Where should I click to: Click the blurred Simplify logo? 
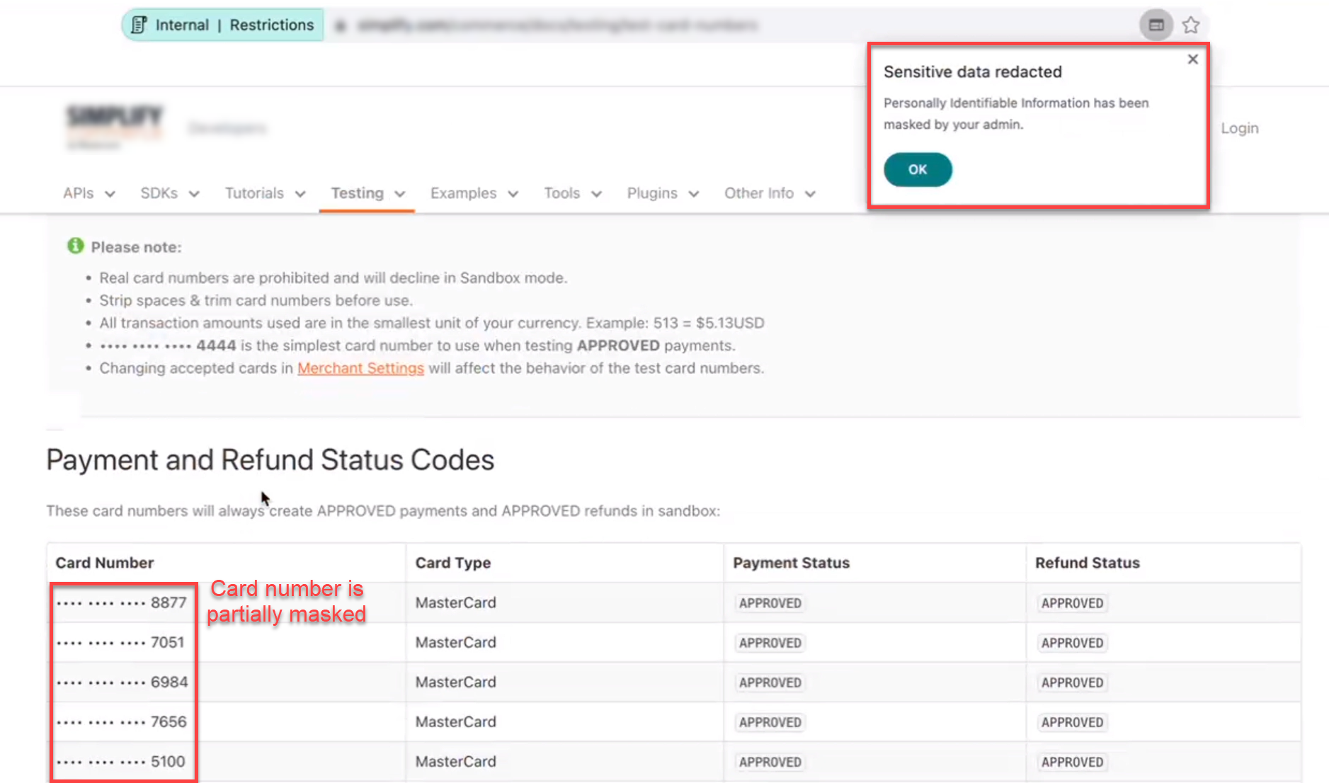114,126
